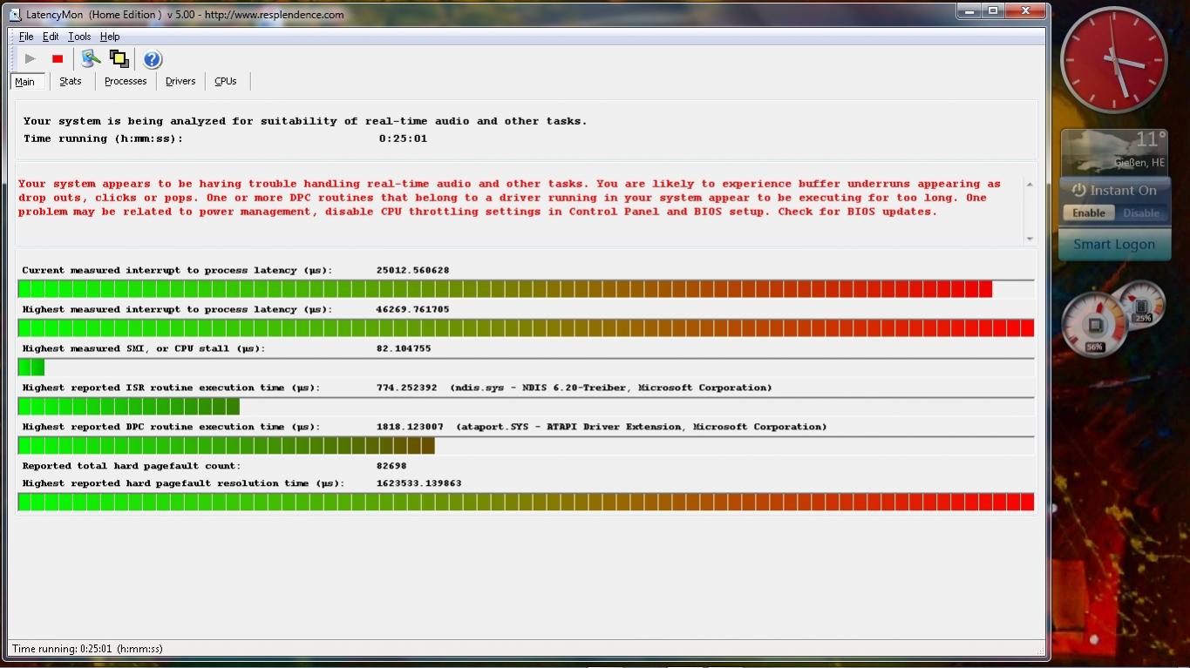The width and height of the screenshot is (1190, 668).
Task: Select the highest interrupt to process latency bar
Action: point(526,327)
